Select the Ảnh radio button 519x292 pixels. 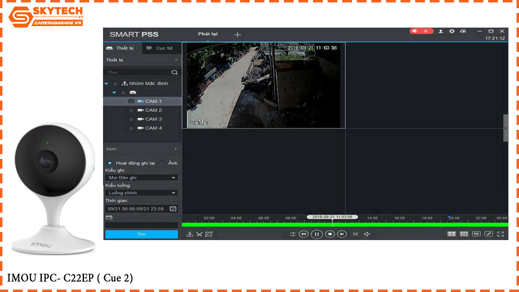pyautogui.click(x=161, y=163)
